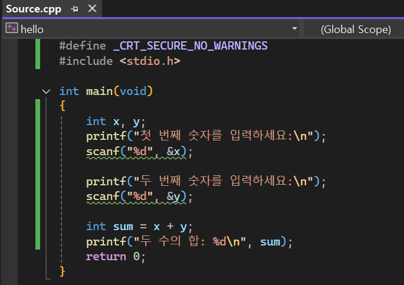
Task: Click the closing brace of main
Action: [x=63, y=271]
